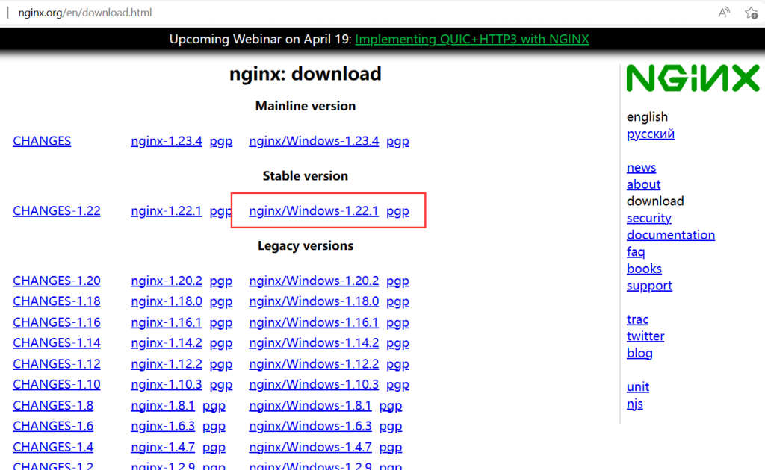The image size is (765, 470).
Task: Open the blog link
Action: tap(639, 353)
